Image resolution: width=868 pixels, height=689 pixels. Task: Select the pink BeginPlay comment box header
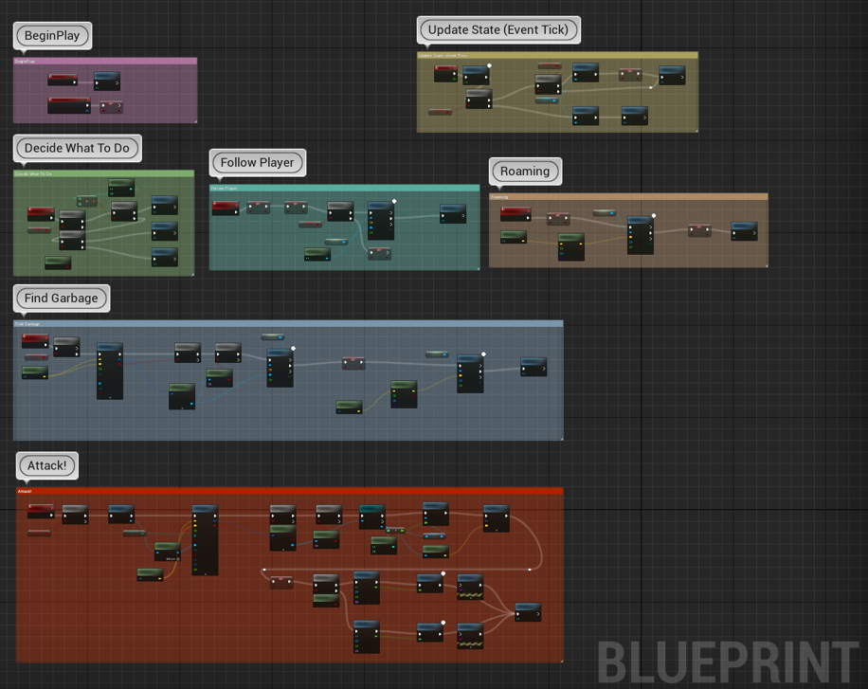[104, 61]
